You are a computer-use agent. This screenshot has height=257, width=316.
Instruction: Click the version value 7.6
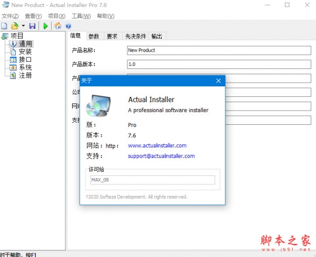point(132,135)
